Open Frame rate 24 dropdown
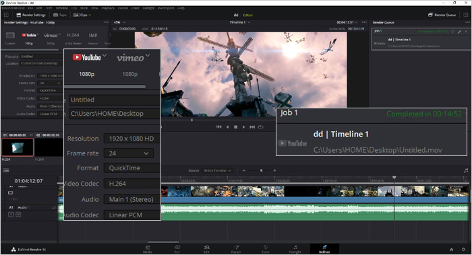This screenshot has height=255, width=472. pyautogui.click(x=129, y=153)
